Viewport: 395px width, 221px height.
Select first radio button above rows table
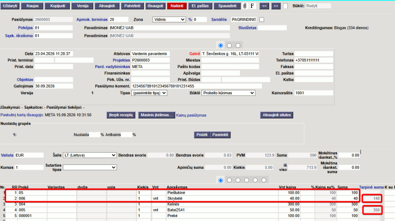click(221, 180)
